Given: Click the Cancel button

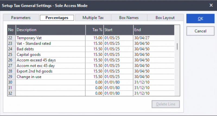Looking at the screenshot, I should pyautogui.click(x=200, y=31).
